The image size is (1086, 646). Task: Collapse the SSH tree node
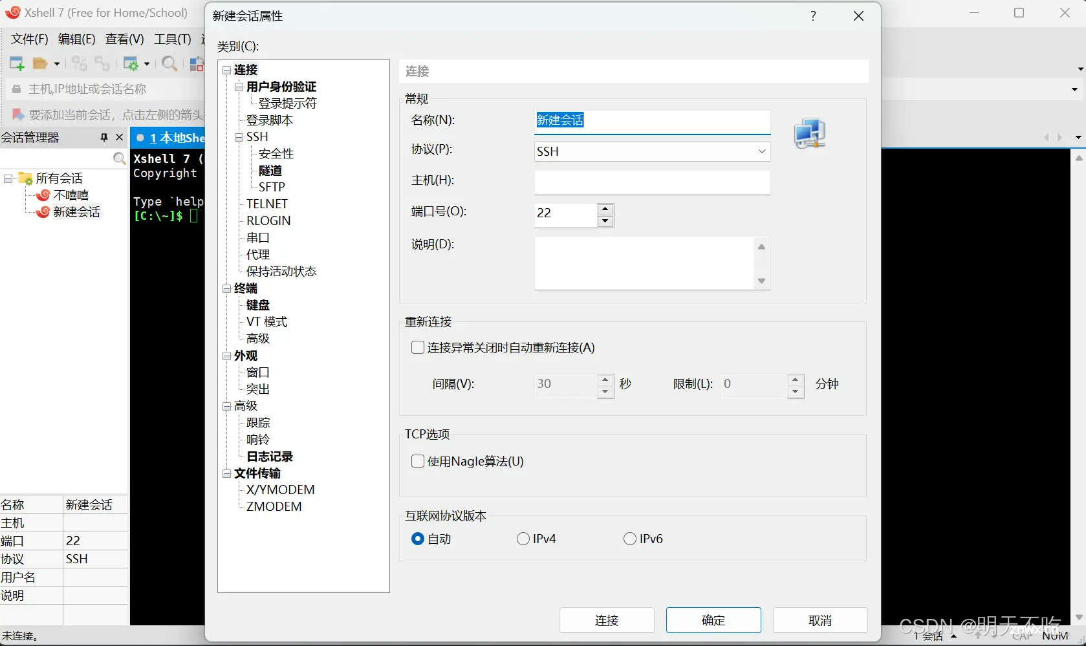[239, 137]
